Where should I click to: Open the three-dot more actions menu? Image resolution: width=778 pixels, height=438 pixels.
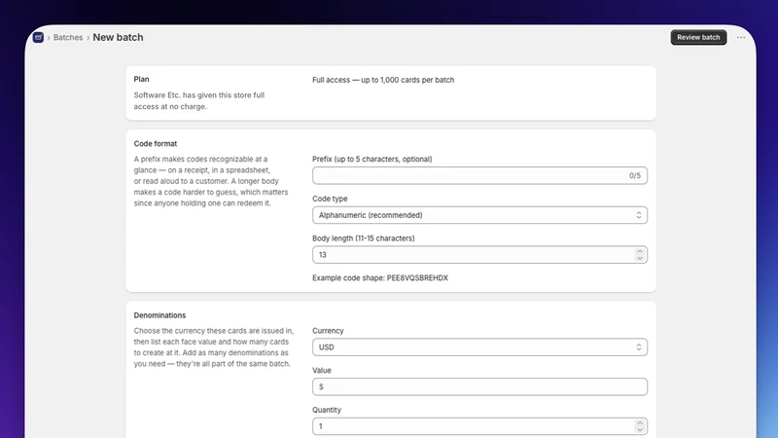(x=741, y=37)
